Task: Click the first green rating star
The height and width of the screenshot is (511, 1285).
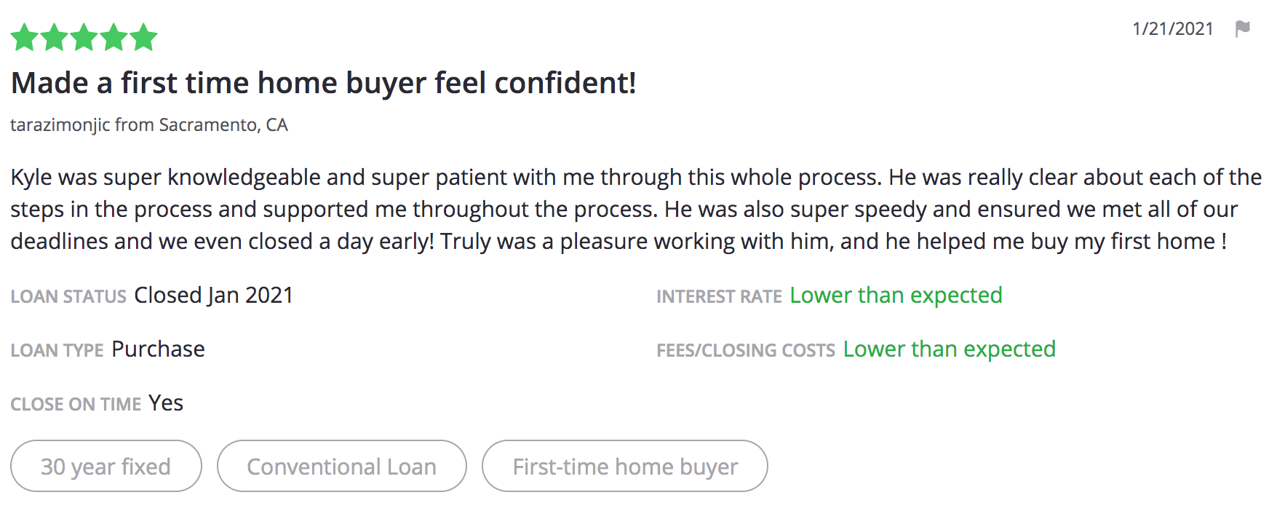Action: click(25, 37)
